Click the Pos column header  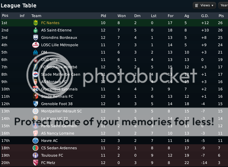coord(5,16)
